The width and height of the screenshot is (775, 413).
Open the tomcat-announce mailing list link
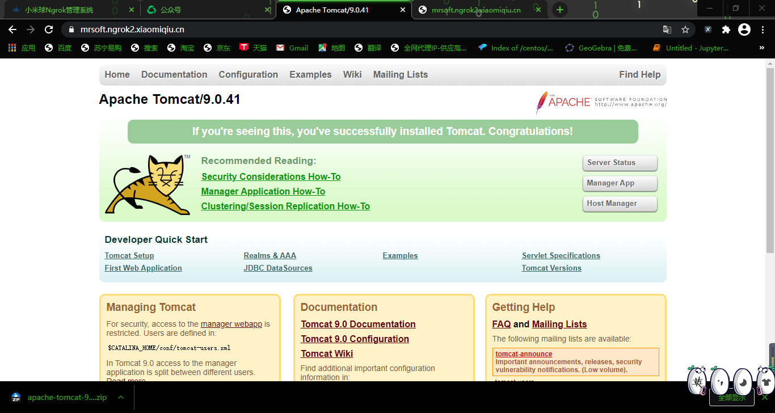click(x=524, y=354)
